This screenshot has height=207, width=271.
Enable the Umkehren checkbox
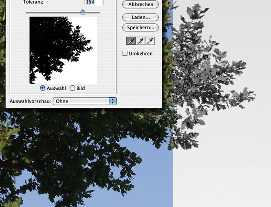(125, 53)
